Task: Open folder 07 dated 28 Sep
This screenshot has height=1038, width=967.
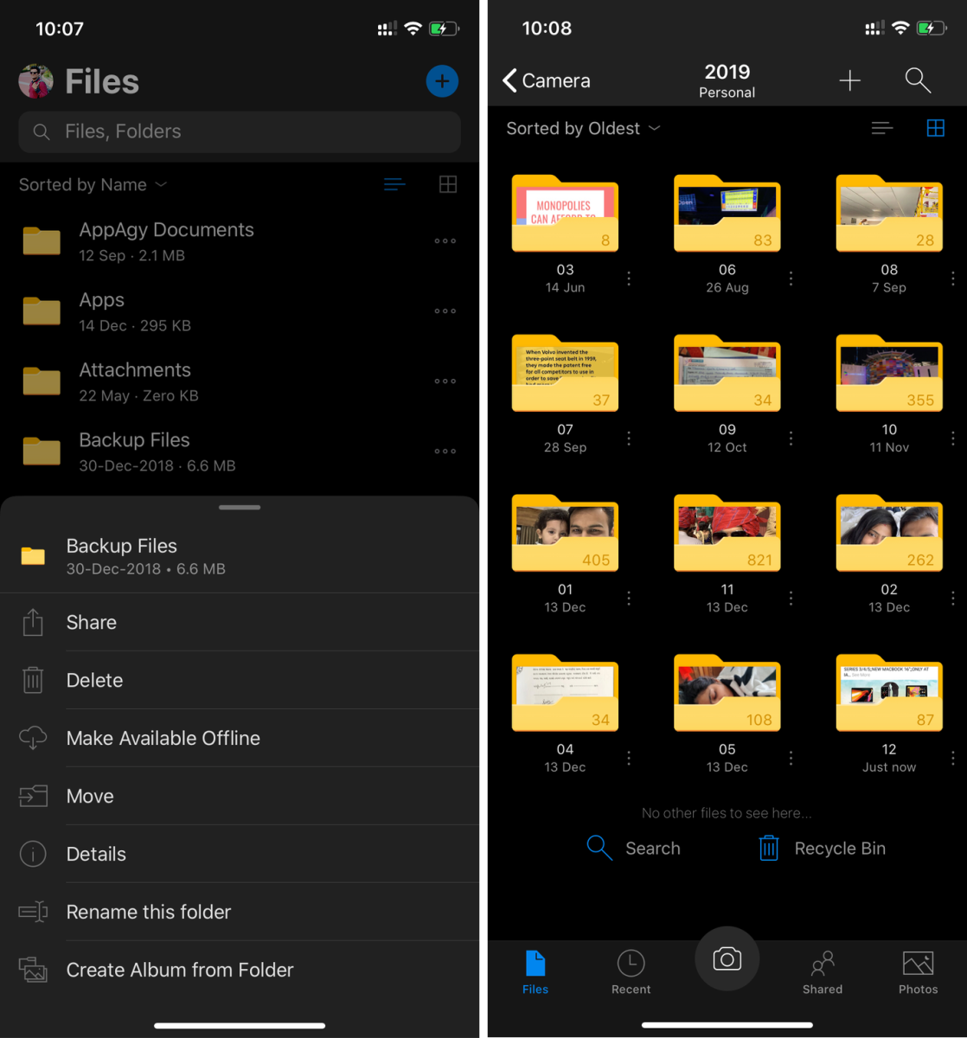Action: (565, 374)
